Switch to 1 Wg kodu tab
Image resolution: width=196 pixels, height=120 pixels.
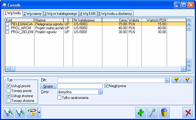[13, 13]
